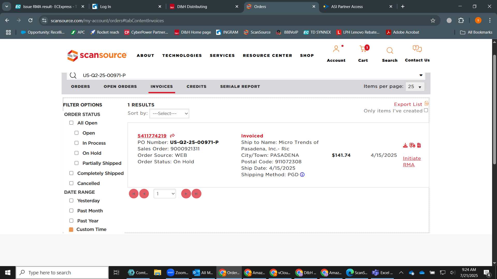Viewport: 497px width, 279px height.
Task: Check the Cancelled filter
Action: [71, 183]
